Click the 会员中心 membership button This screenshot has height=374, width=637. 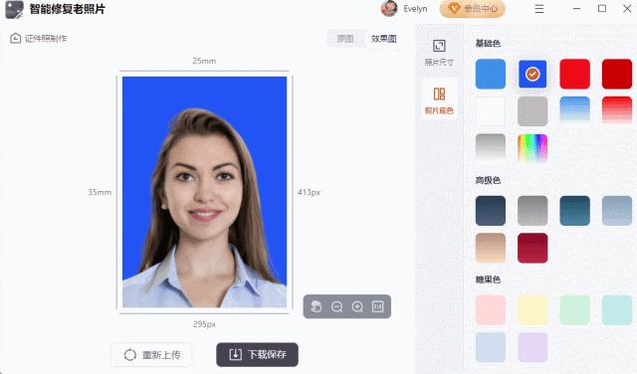pyautogui.click(x=473, y=9)
